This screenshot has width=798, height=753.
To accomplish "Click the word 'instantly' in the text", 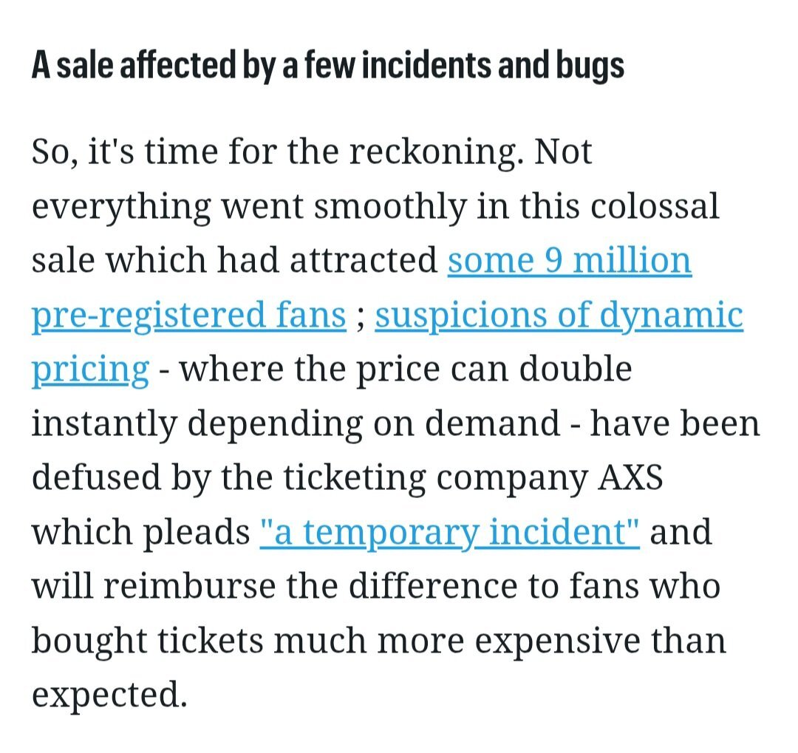I will pyautogui.click(x=104, y=424).
